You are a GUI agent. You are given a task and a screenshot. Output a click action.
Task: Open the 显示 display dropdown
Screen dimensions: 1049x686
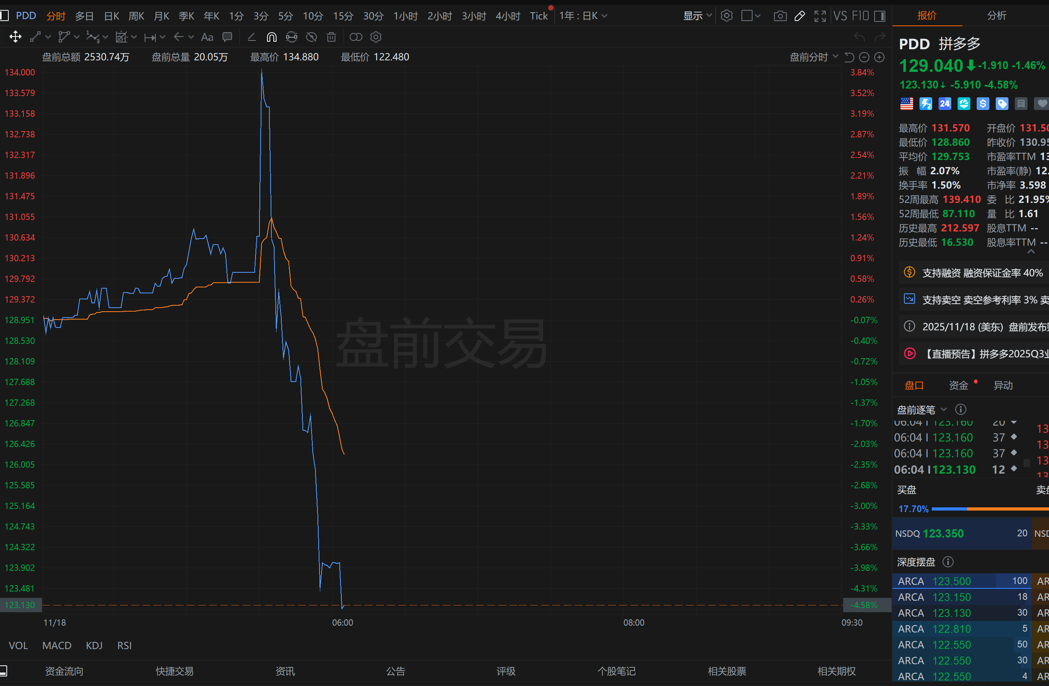[697, 16]
